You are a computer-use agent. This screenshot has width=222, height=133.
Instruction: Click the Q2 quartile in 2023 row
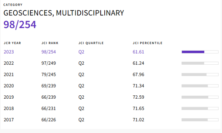pos(81,52)
